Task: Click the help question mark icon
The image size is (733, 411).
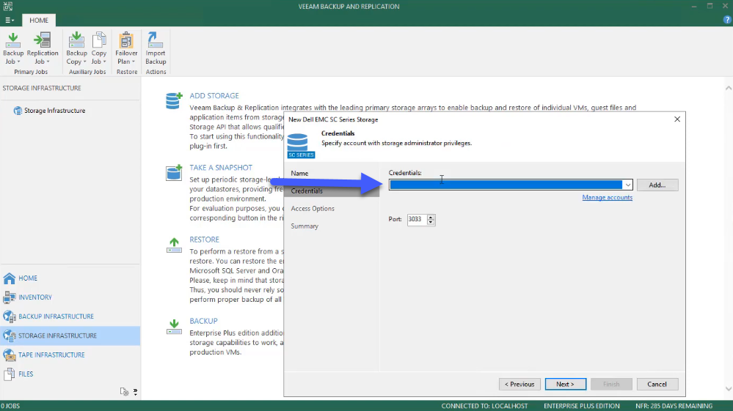Action: [x=727, y=20]
